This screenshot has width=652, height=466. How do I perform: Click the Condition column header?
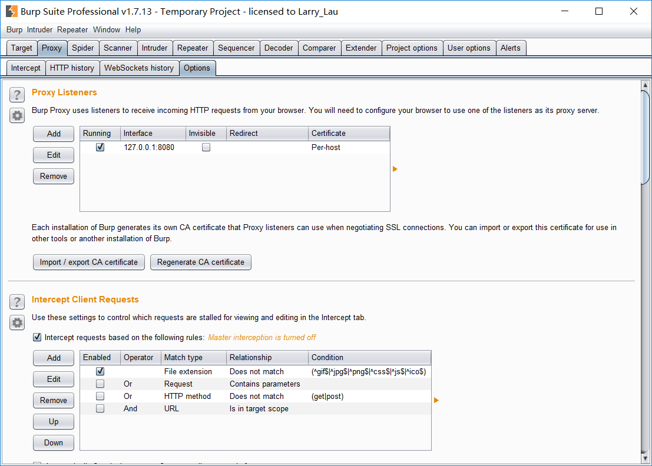click(369, 358)
